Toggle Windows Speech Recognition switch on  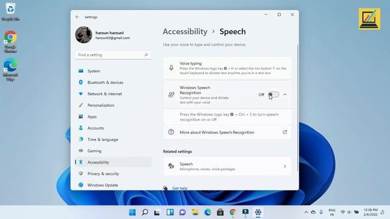pyautogui.click(x=274, y=95)
